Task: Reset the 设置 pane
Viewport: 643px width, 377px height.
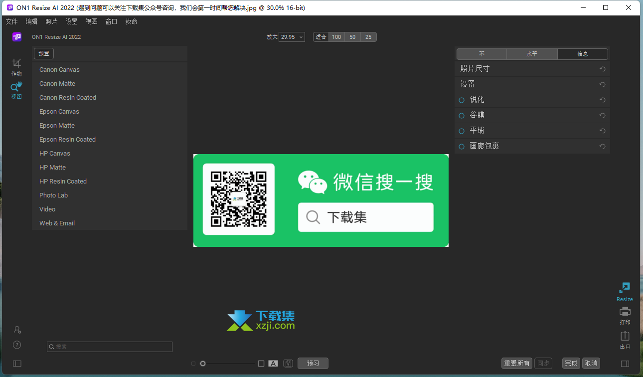Action: (x=603, y=84)
